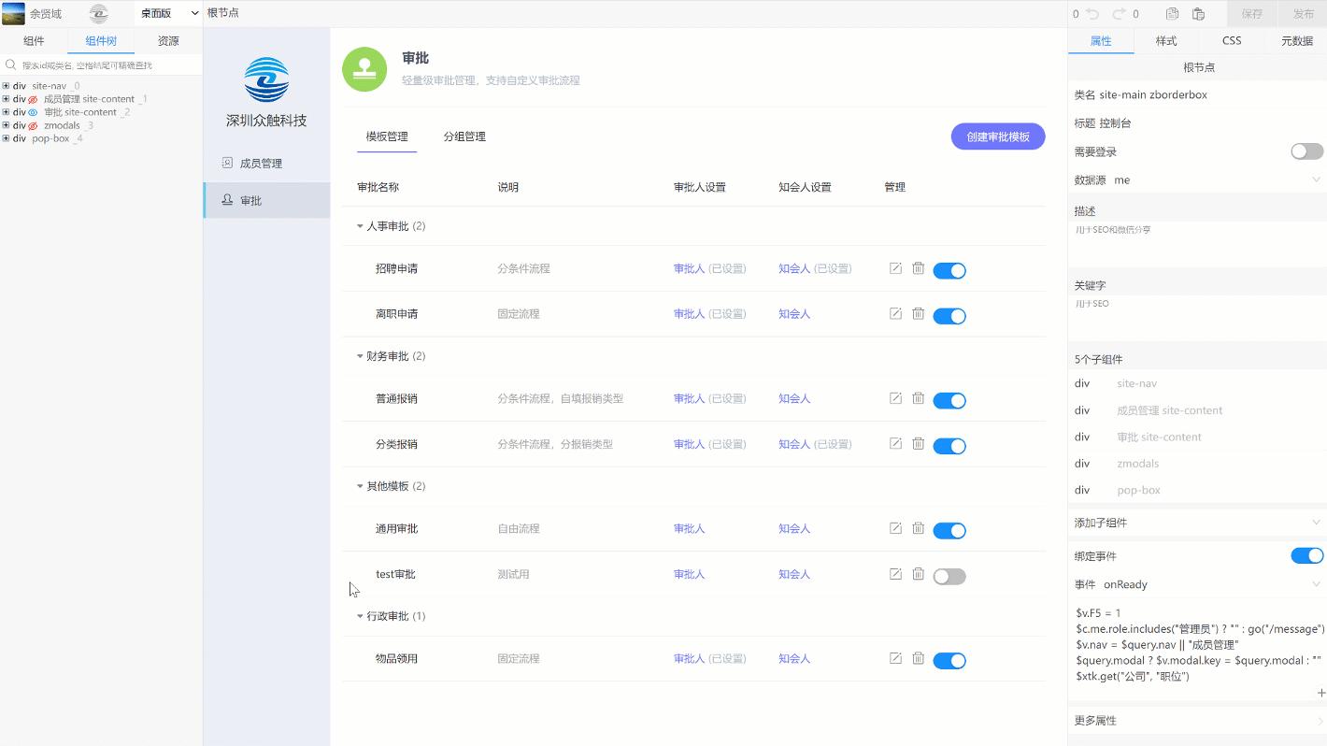Screen dimensions: 1327x746
Task: Click the grey globe logo icon at top
Action: [x=98, y=14]
